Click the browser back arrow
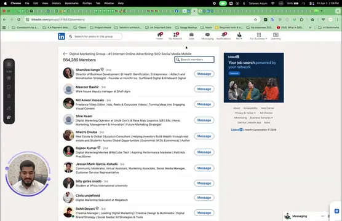The width and height of the screenshot is (342, 221). 4,20
